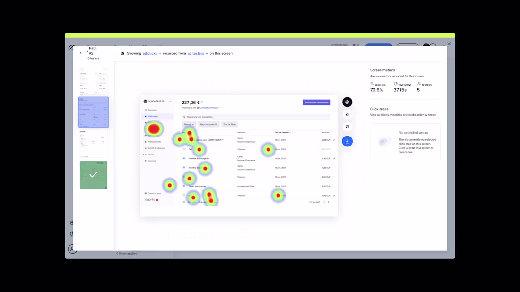
Task: Click the clicks filter icon before 'Showing'
Action: 122,53
